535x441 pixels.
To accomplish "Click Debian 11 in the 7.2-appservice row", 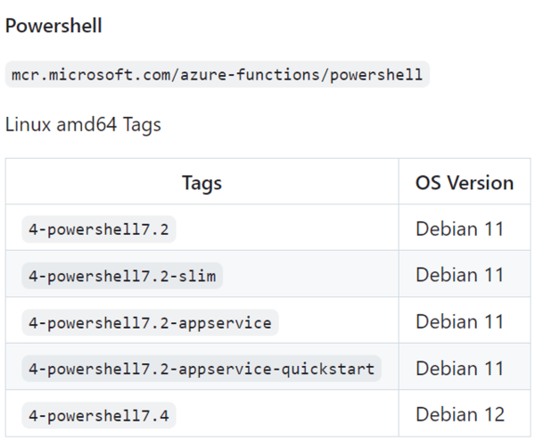I will click(459, 322).
